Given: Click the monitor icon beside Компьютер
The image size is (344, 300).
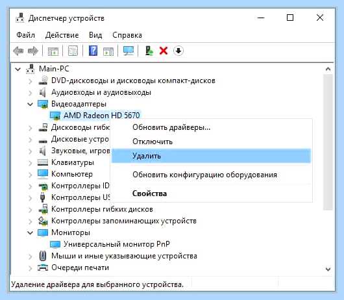Looking at the screenshot, I should (x=43, y=174).
